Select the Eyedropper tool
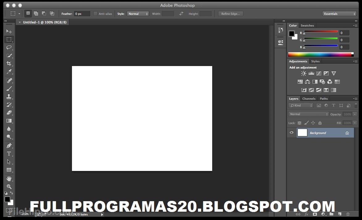The width and height of the screenshot is (362, 220). pos(9,72)
